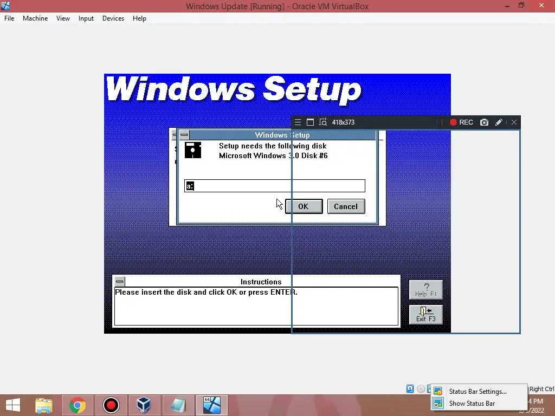Viewport: 555px width, 416px height.
Task: Switch to the running VM taskbar icon
Action: (212, 405)
